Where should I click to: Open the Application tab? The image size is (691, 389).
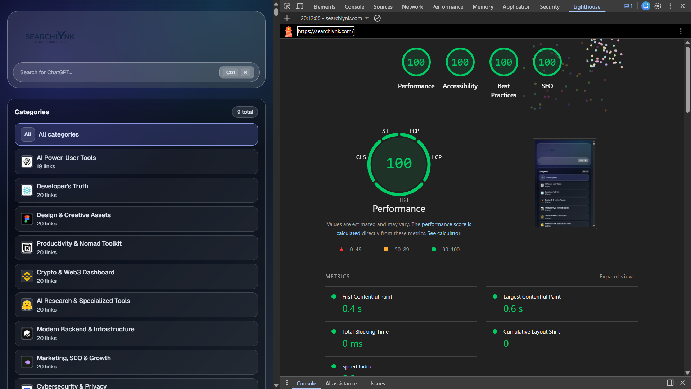click(x=516, y=6)
